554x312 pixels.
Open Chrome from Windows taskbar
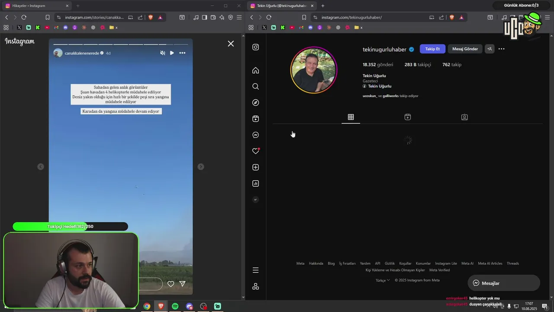tap(147, 306)
